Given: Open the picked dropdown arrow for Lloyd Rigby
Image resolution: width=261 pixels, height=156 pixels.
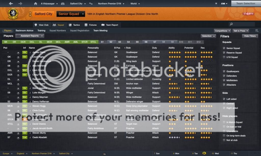Looking at the screenshot, I should tap(18, 57).
